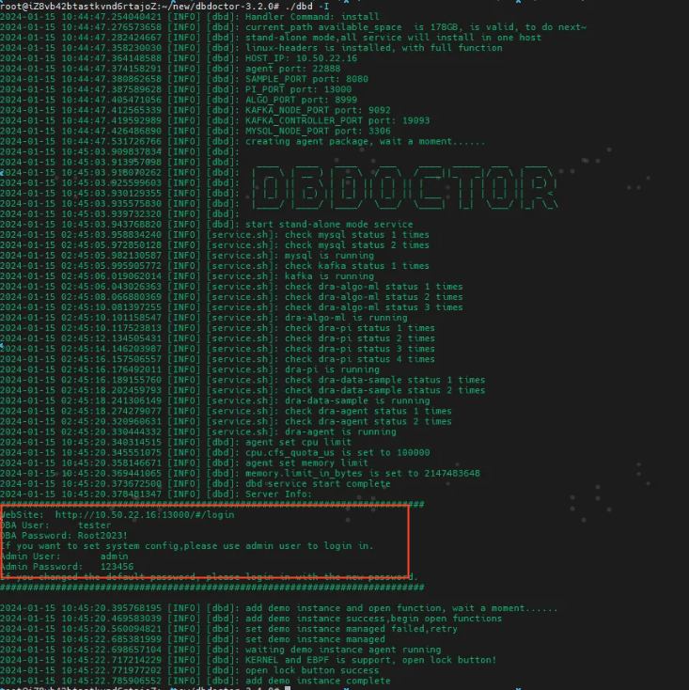Click 'check mysql status 2 times' line

tap(357, 245)
